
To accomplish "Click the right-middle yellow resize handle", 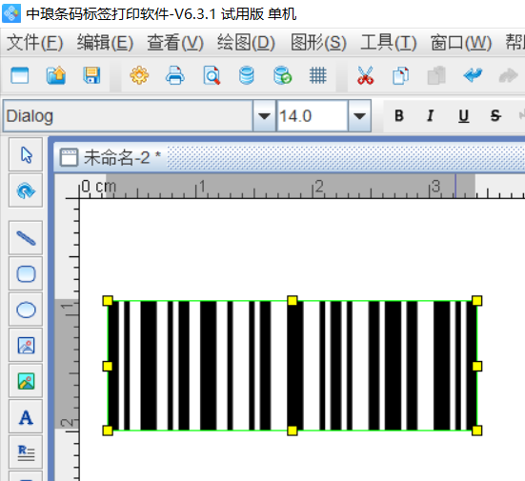I will 476,366.
